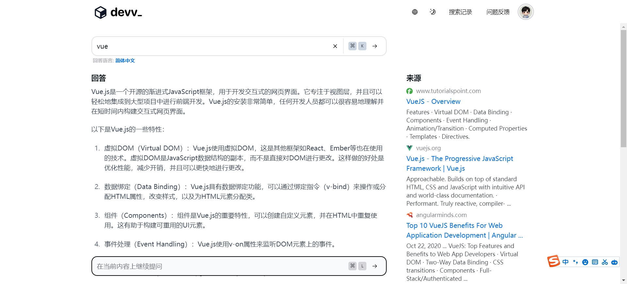Send follow-up with bottom arrow button

pos(375,266)
